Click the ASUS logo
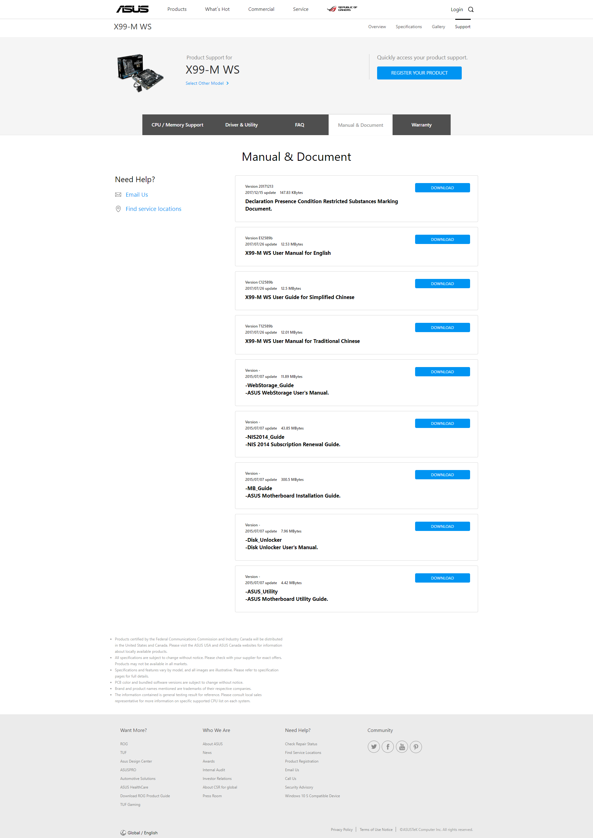This screenshot has width=593, height=838. (x=132, y=9)
